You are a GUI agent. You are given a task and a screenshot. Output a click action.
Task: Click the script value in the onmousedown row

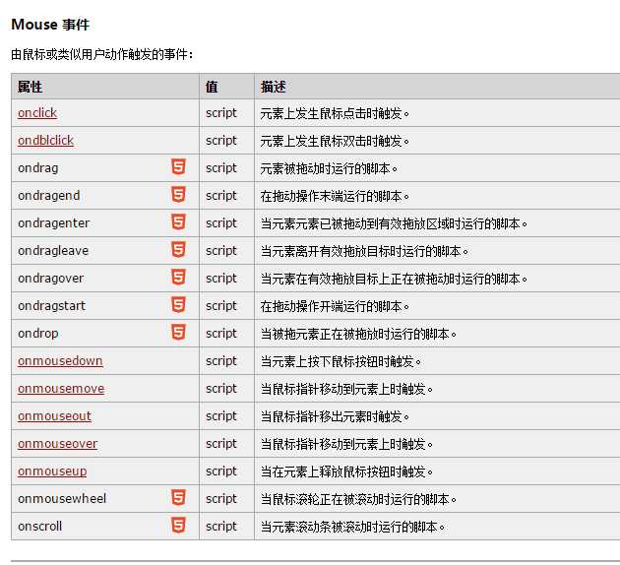221,361
